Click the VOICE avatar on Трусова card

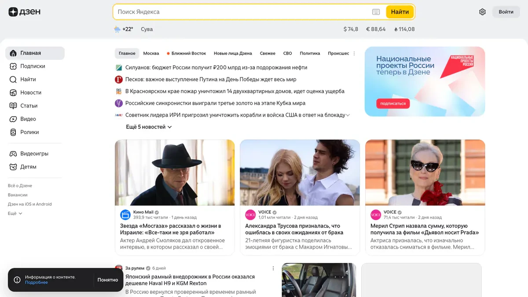pyautogui.click(x=250, y=215)
